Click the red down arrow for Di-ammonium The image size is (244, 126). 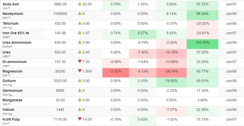(x=80, y=61)
